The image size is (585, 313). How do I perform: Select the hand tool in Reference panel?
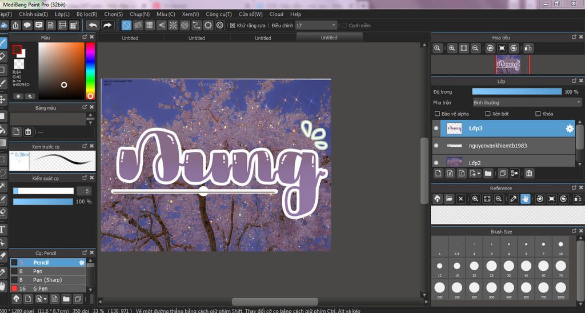coord(526,199)
